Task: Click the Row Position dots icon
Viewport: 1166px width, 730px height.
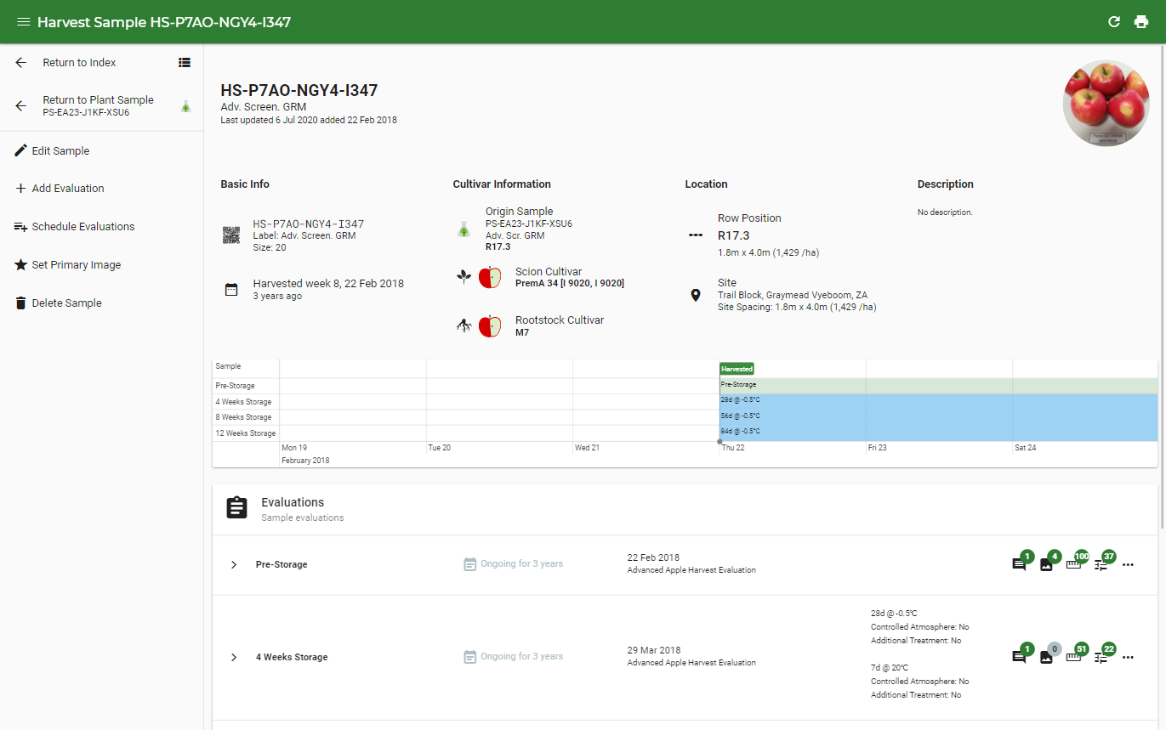Action: (696, 235)
